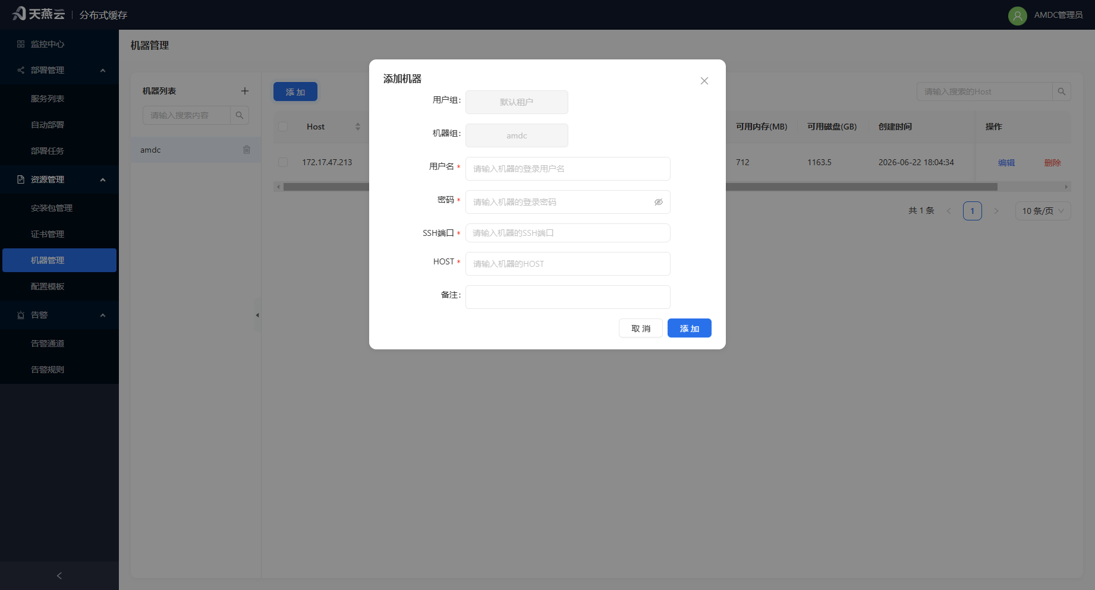Open 监控中心 in sidebar
Screen dimensions: 1095x590
click(x=48, y=44)
